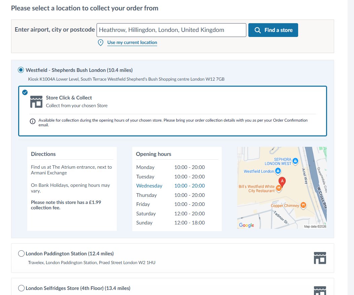
Task: Click the Bank Holidays opening hours note
Action: (x=70, y=188)
